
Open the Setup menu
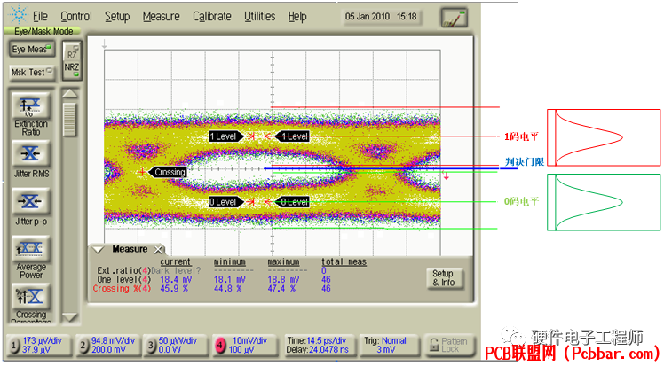click(x=117, y=17)
